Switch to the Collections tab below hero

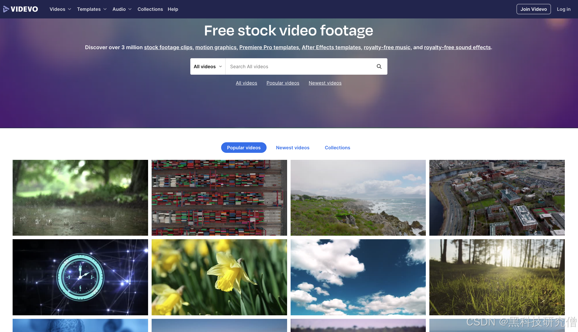coord(337,148)
